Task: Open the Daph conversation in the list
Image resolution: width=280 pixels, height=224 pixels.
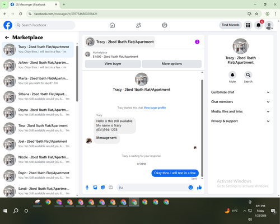Action: pyautogui.click(x=38, y=176)
